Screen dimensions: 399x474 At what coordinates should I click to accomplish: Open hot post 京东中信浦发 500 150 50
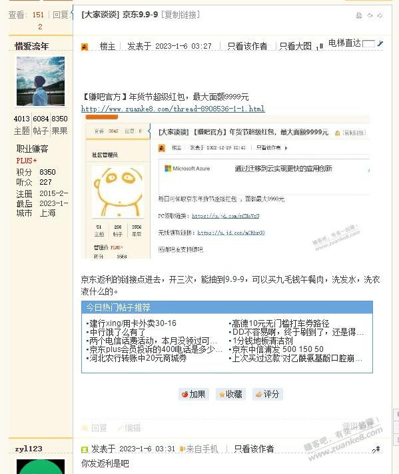[277, 349]
